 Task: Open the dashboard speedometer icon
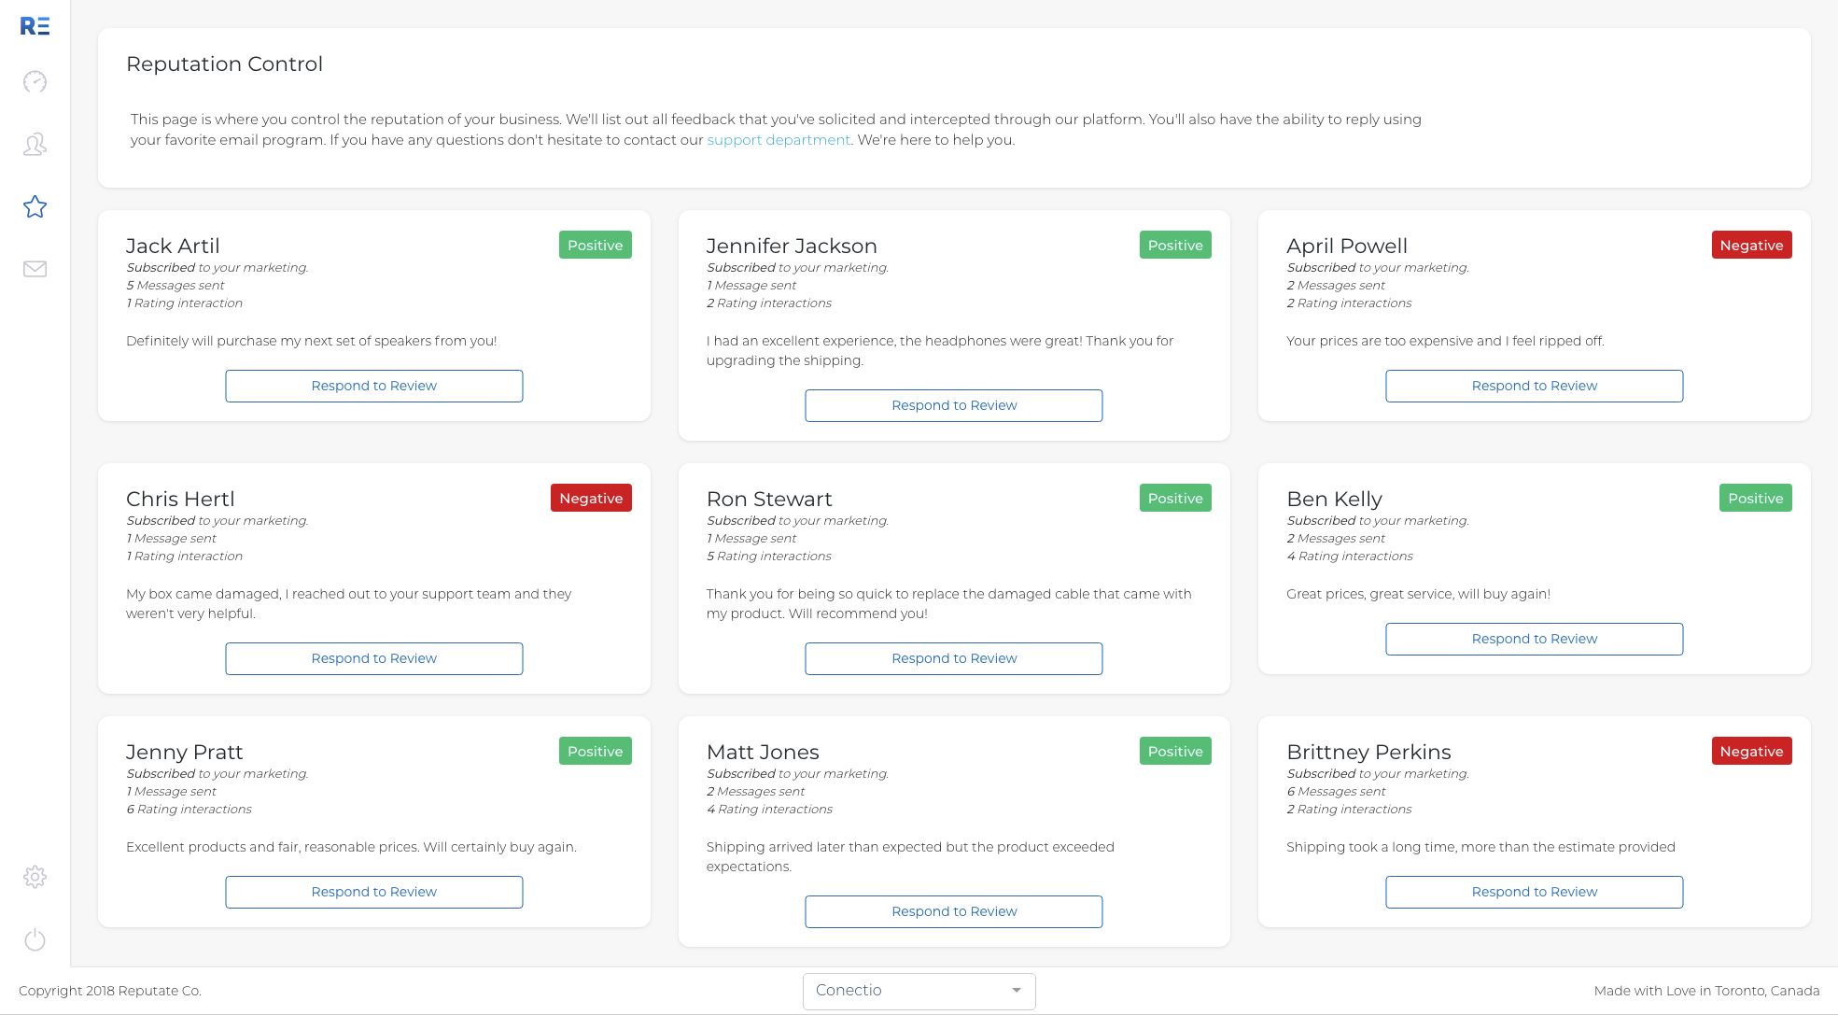(34, 82)
